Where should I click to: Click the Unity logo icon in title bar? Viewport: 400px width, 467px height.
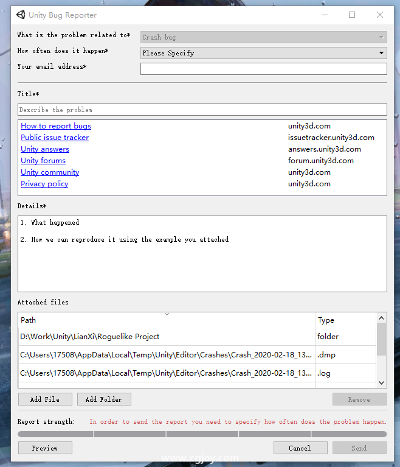21,15
